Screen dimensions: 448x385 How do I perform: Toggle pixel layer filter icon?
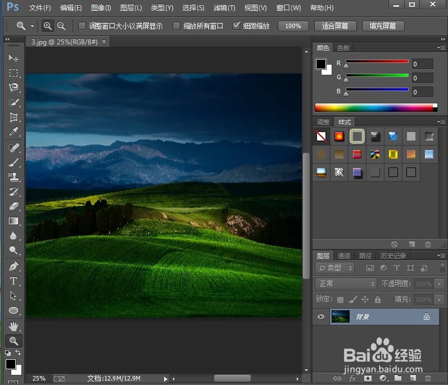[370, 268]
